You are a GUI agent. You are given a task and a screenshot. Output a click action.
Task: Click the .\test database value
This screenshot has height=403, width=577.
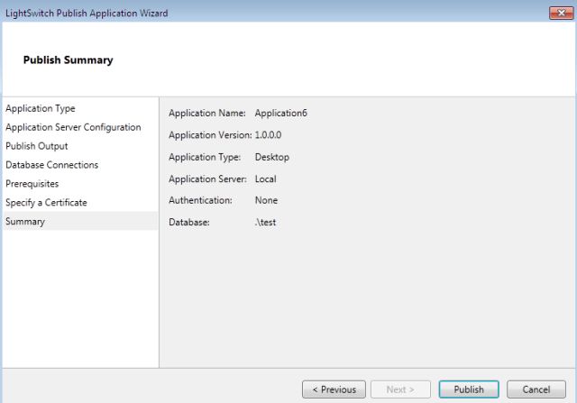[265, 223]
